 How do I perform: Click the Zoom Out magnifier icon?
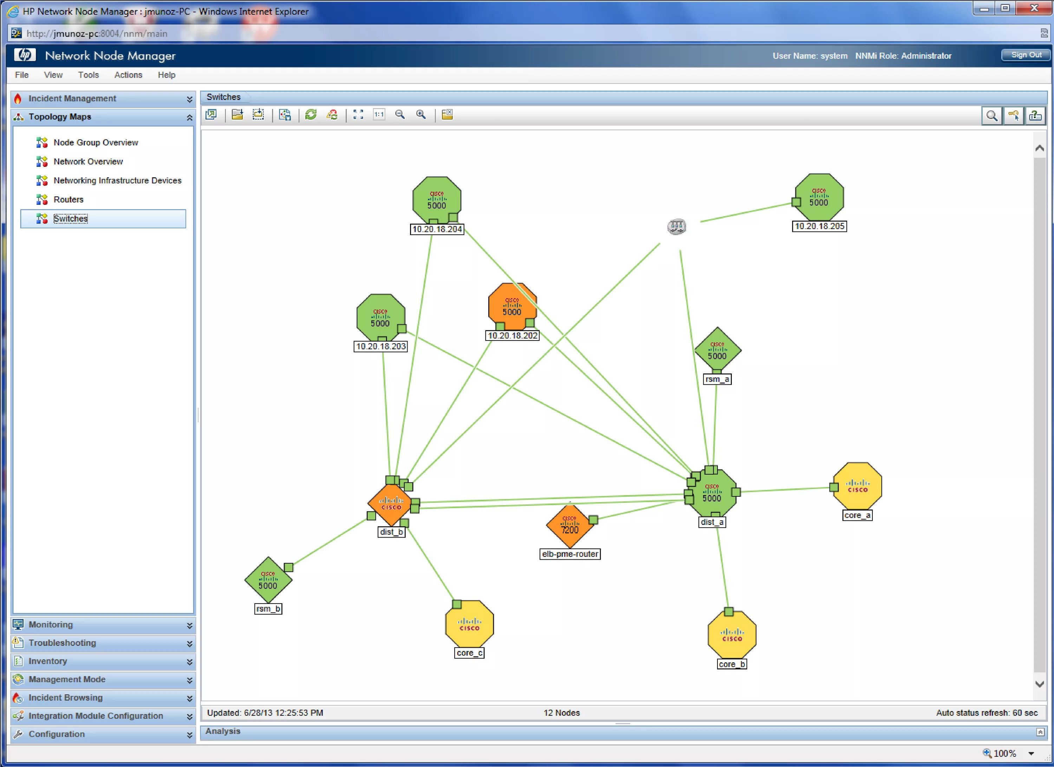pos(400,115)
